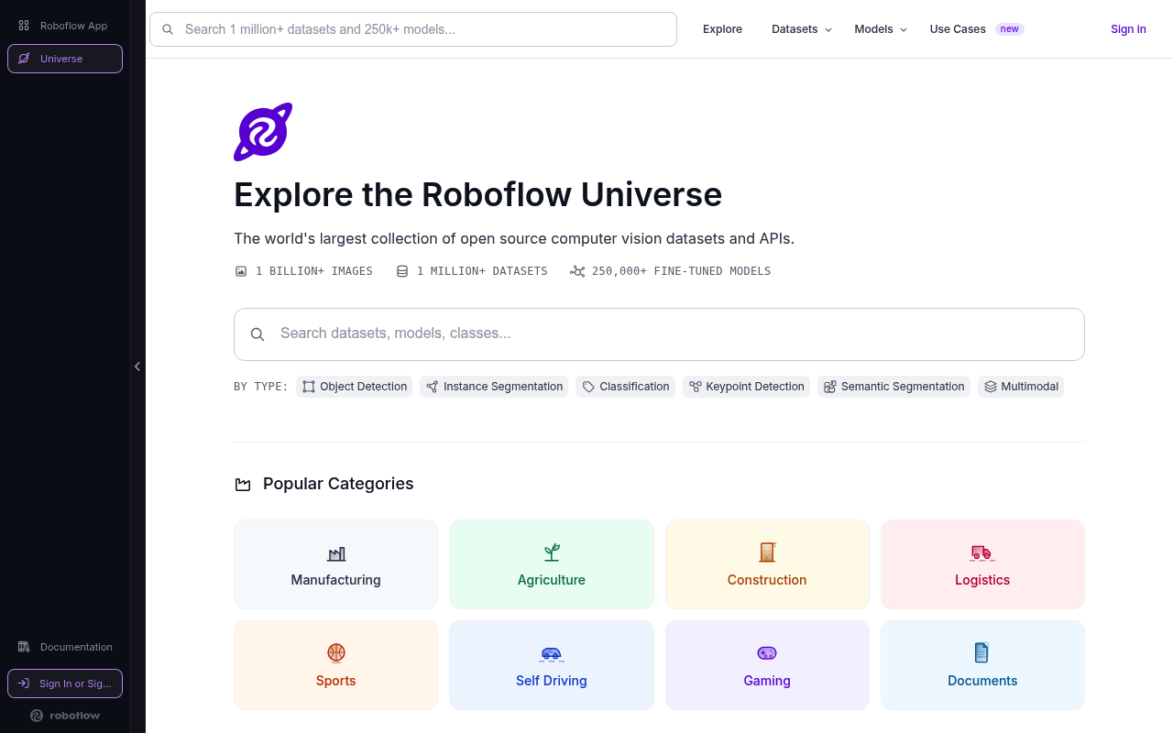Expand the Models dropdown menu
This screenshot has height=733, width=1173.
coord(880,29)
